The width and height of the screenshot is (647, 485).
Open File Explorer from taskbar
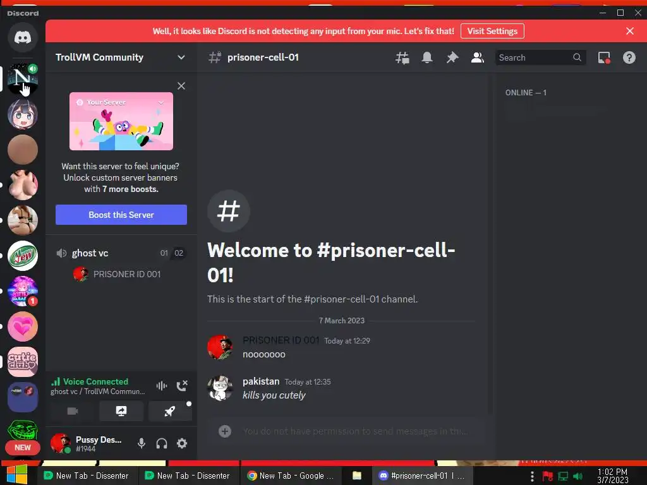pyautogui.click(x=357, y=476)
